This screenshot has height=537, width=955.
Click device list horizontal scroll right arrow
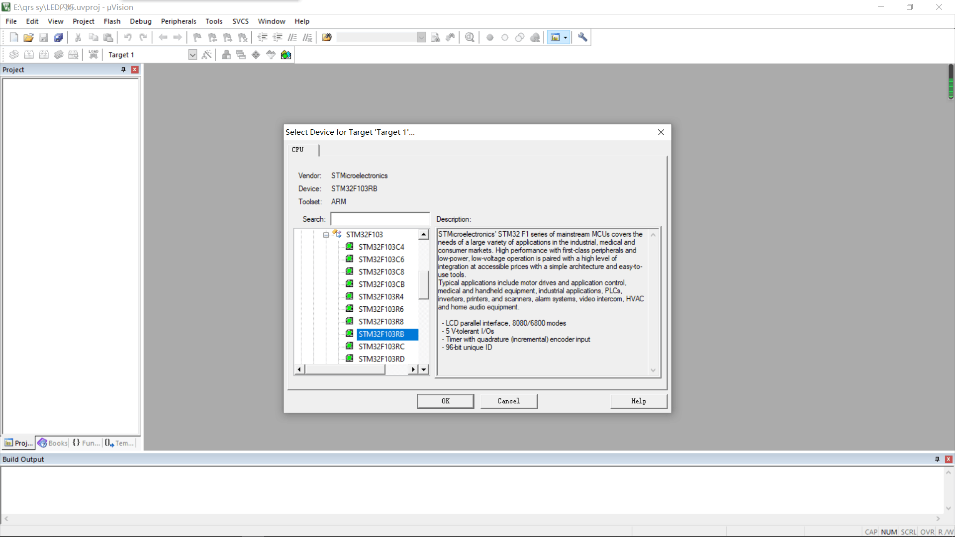point(413,369)
